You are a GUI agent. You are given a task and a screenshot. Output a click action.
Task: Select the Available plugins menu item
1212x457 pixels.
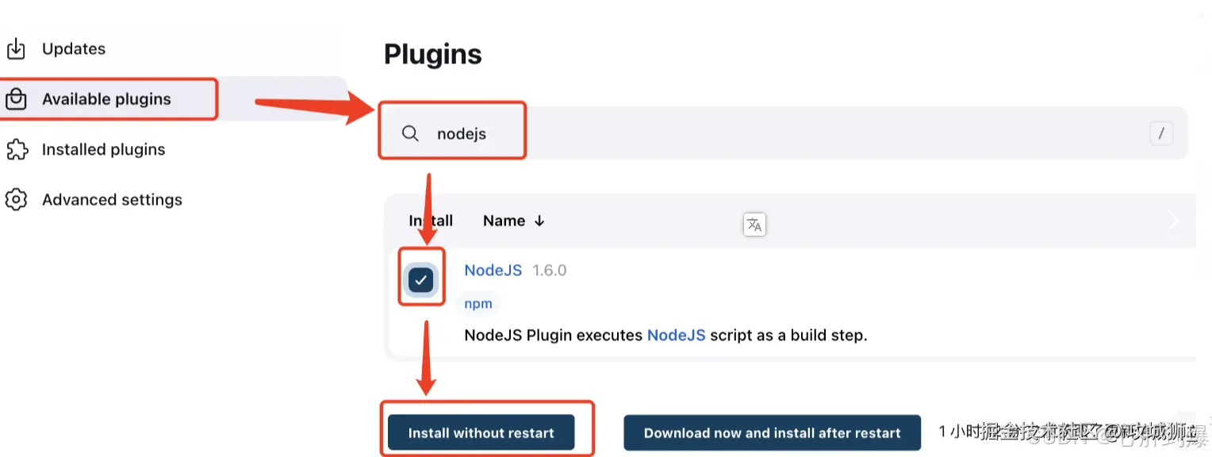(x=106, y=99)
